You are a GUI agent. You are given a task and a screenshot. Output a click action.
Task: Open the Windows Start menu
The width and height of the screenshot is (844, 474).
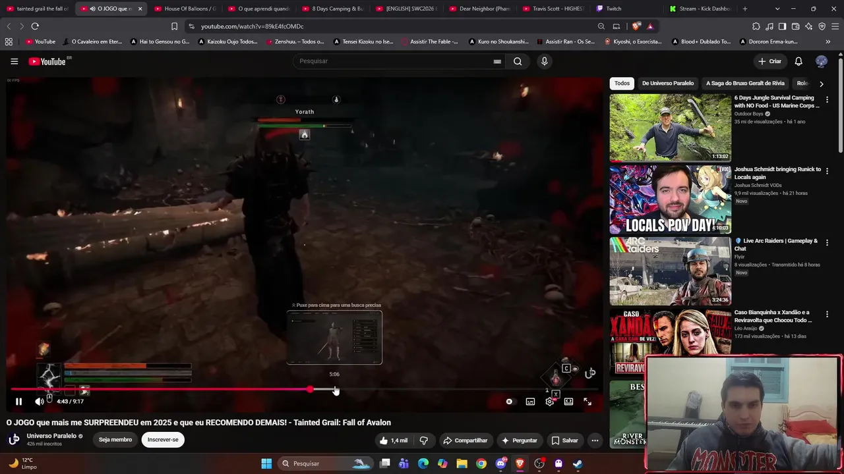pos(266,463)
